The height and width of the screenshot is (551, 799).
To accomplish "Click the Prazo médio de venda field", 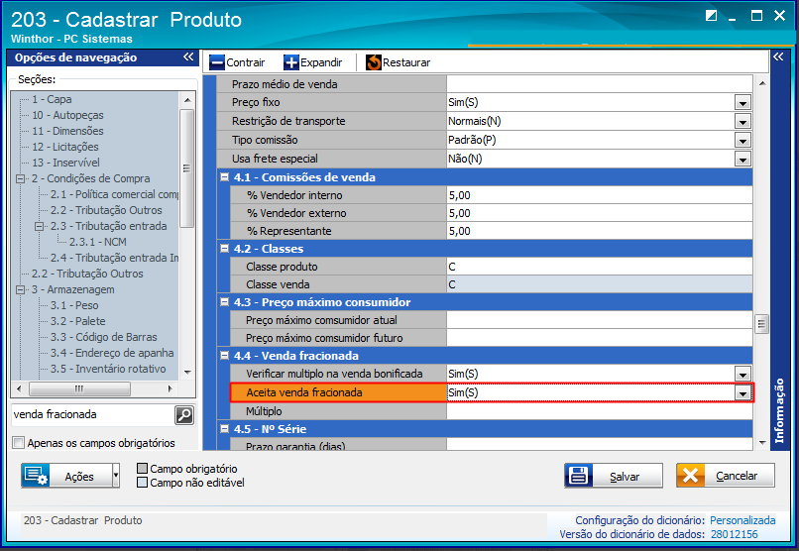I will 600,84.
